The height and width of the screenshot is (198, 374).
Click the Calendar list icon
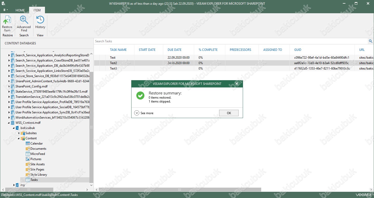coord(28,144)
